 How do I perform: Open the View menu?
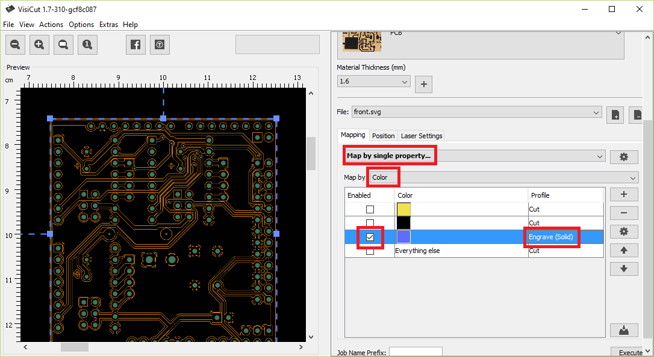point(26,25)
